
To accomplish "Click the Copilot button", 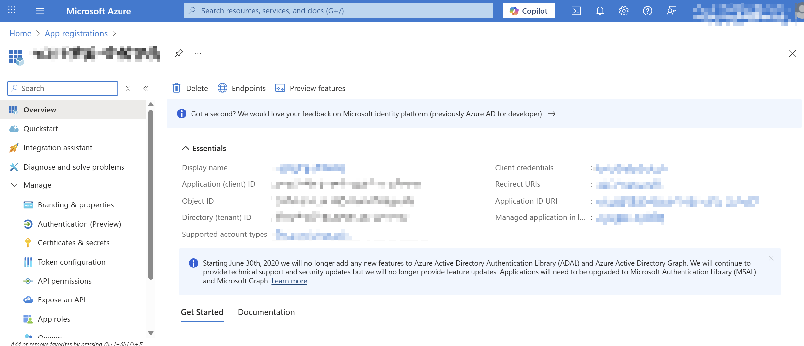I will (529, 11).
